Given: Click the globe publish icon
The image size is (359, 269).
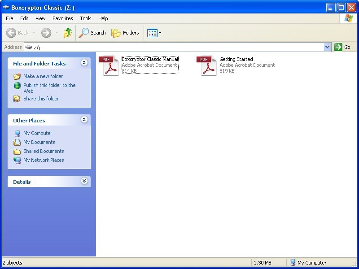Looking at the screenshot, I should (x=17, y=86).
